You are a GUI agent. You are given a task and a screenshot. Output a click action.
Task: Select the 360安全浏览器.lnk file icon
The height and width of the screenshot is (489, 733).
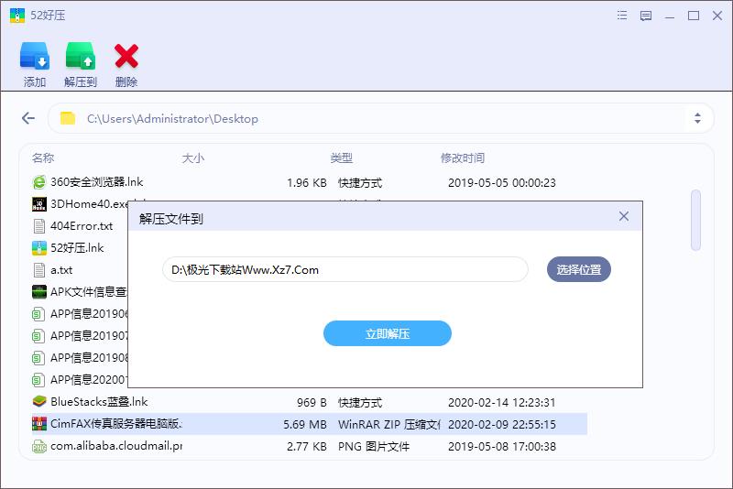[39, 182]
